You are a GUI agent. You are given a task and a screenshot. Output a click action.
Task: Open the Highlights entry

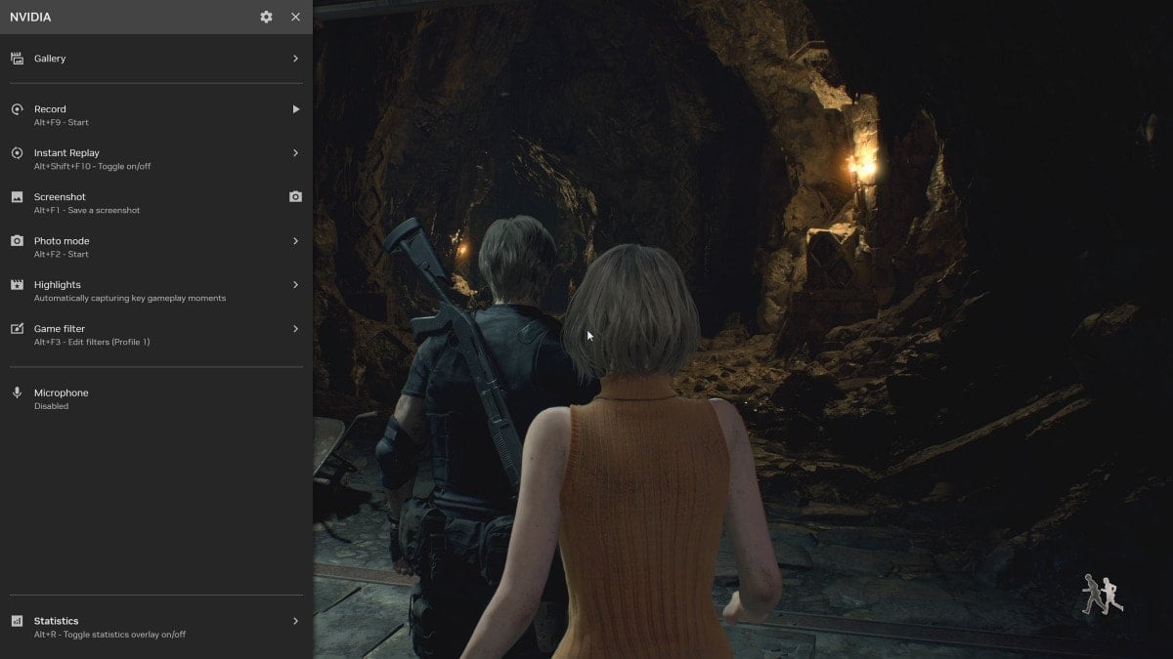(156, 291)
